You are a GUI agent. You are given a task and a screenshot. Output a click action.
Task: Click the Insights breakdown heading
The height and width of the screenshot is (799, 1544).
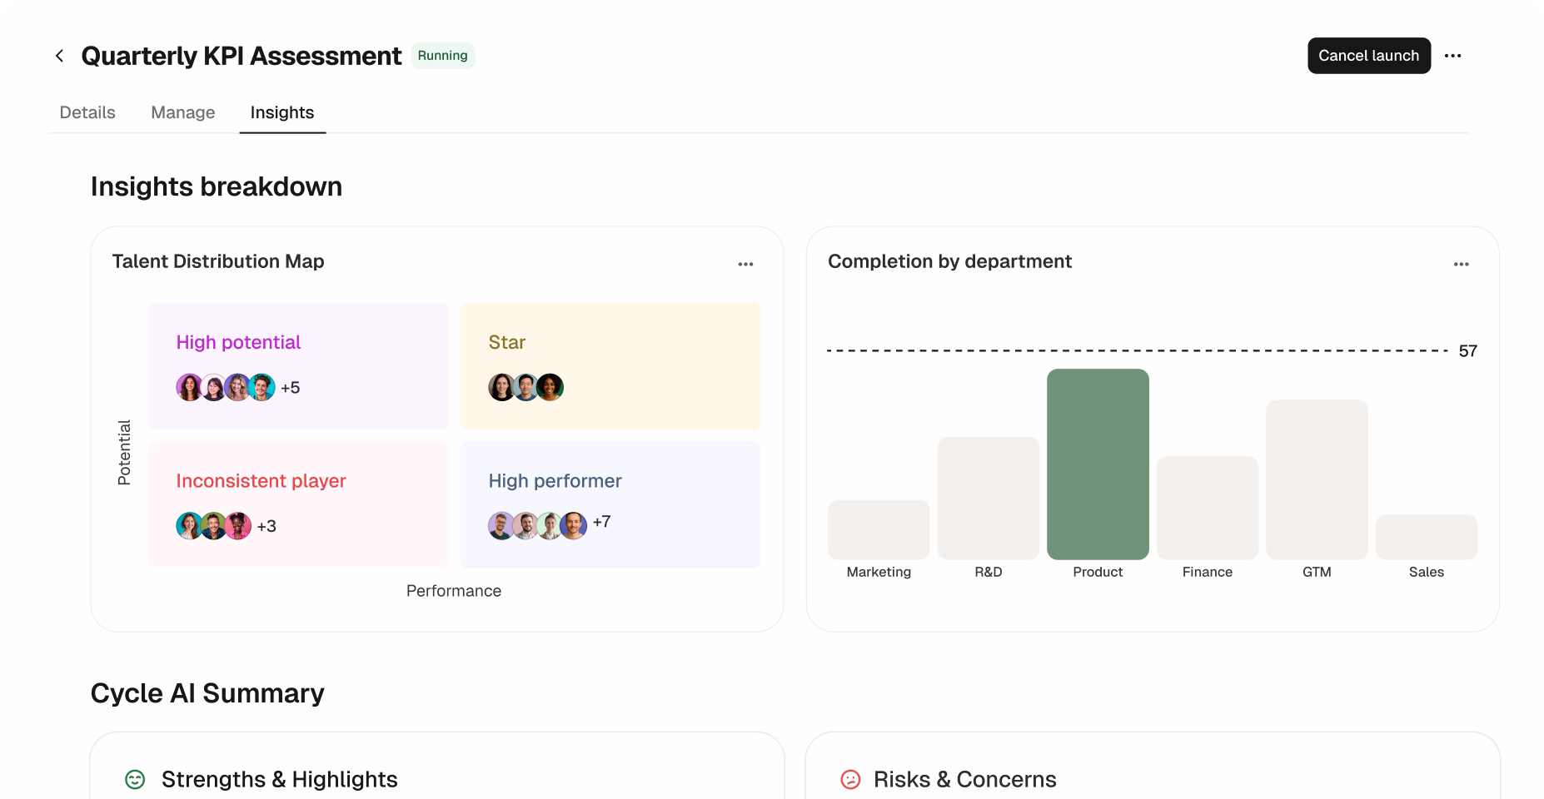[217, 186]
